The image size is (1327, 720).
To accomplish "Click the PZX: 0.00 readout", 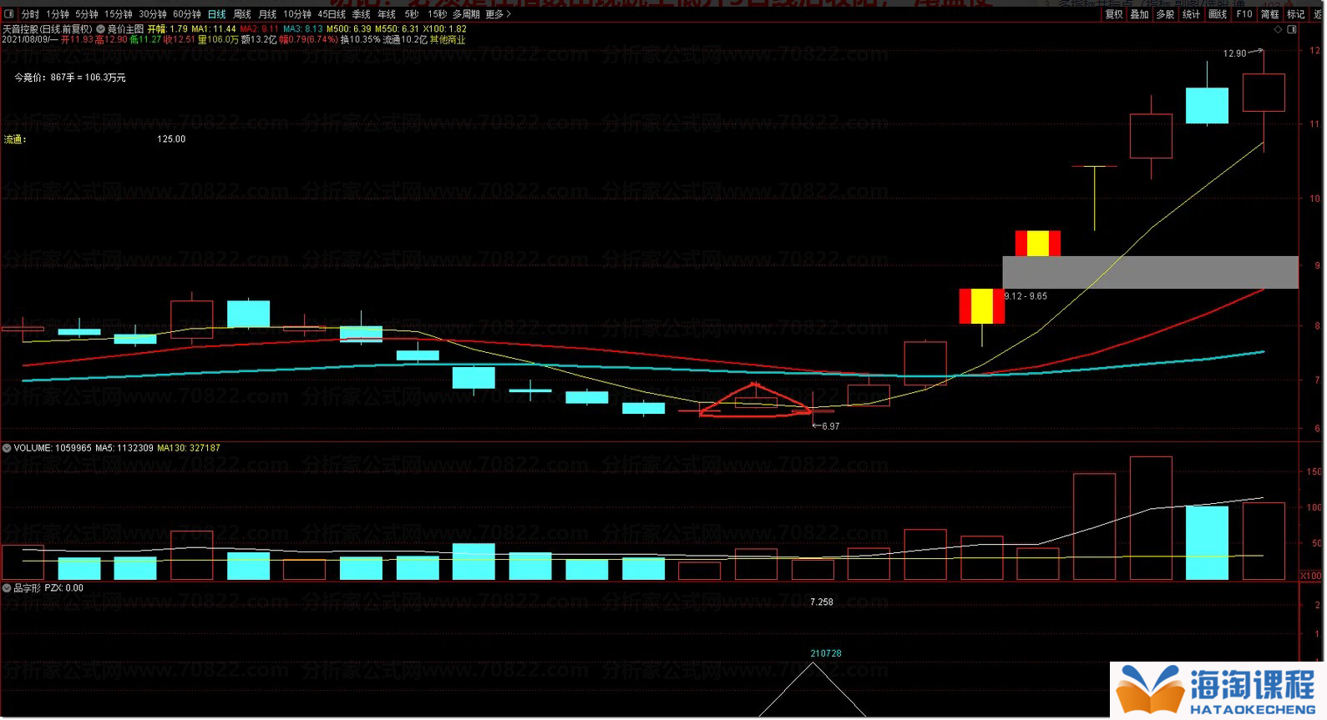I will [64, 588].
